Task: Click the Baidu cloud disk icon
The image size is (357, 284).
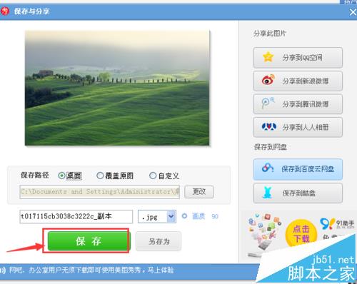Action: 268,168
